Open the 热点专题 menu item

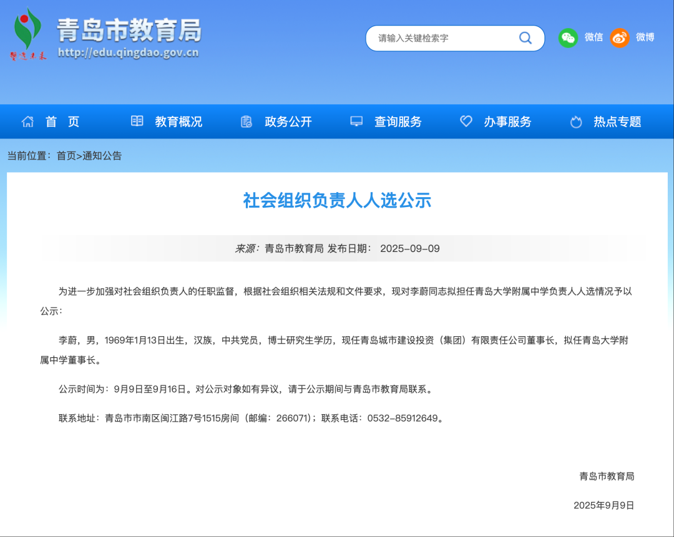point(617,122)
